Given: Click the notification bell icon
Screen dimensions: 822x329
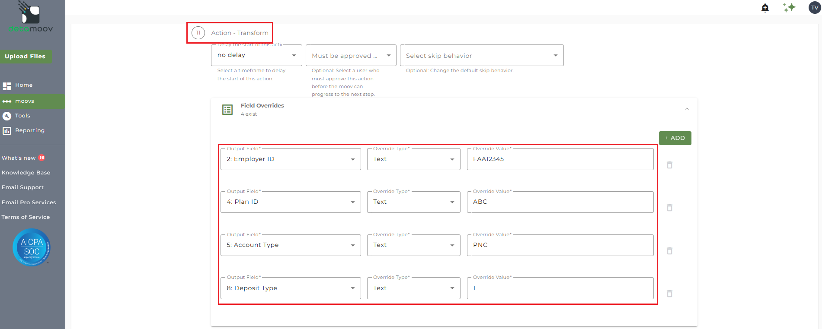Looking at the screenshot, I should click(765, 8).
